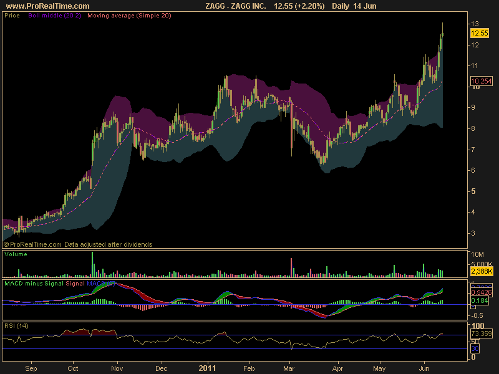The height and width of the screenshot is (374, 499).
Task: Click the Sep label on time axis
Action: point(31,368)
